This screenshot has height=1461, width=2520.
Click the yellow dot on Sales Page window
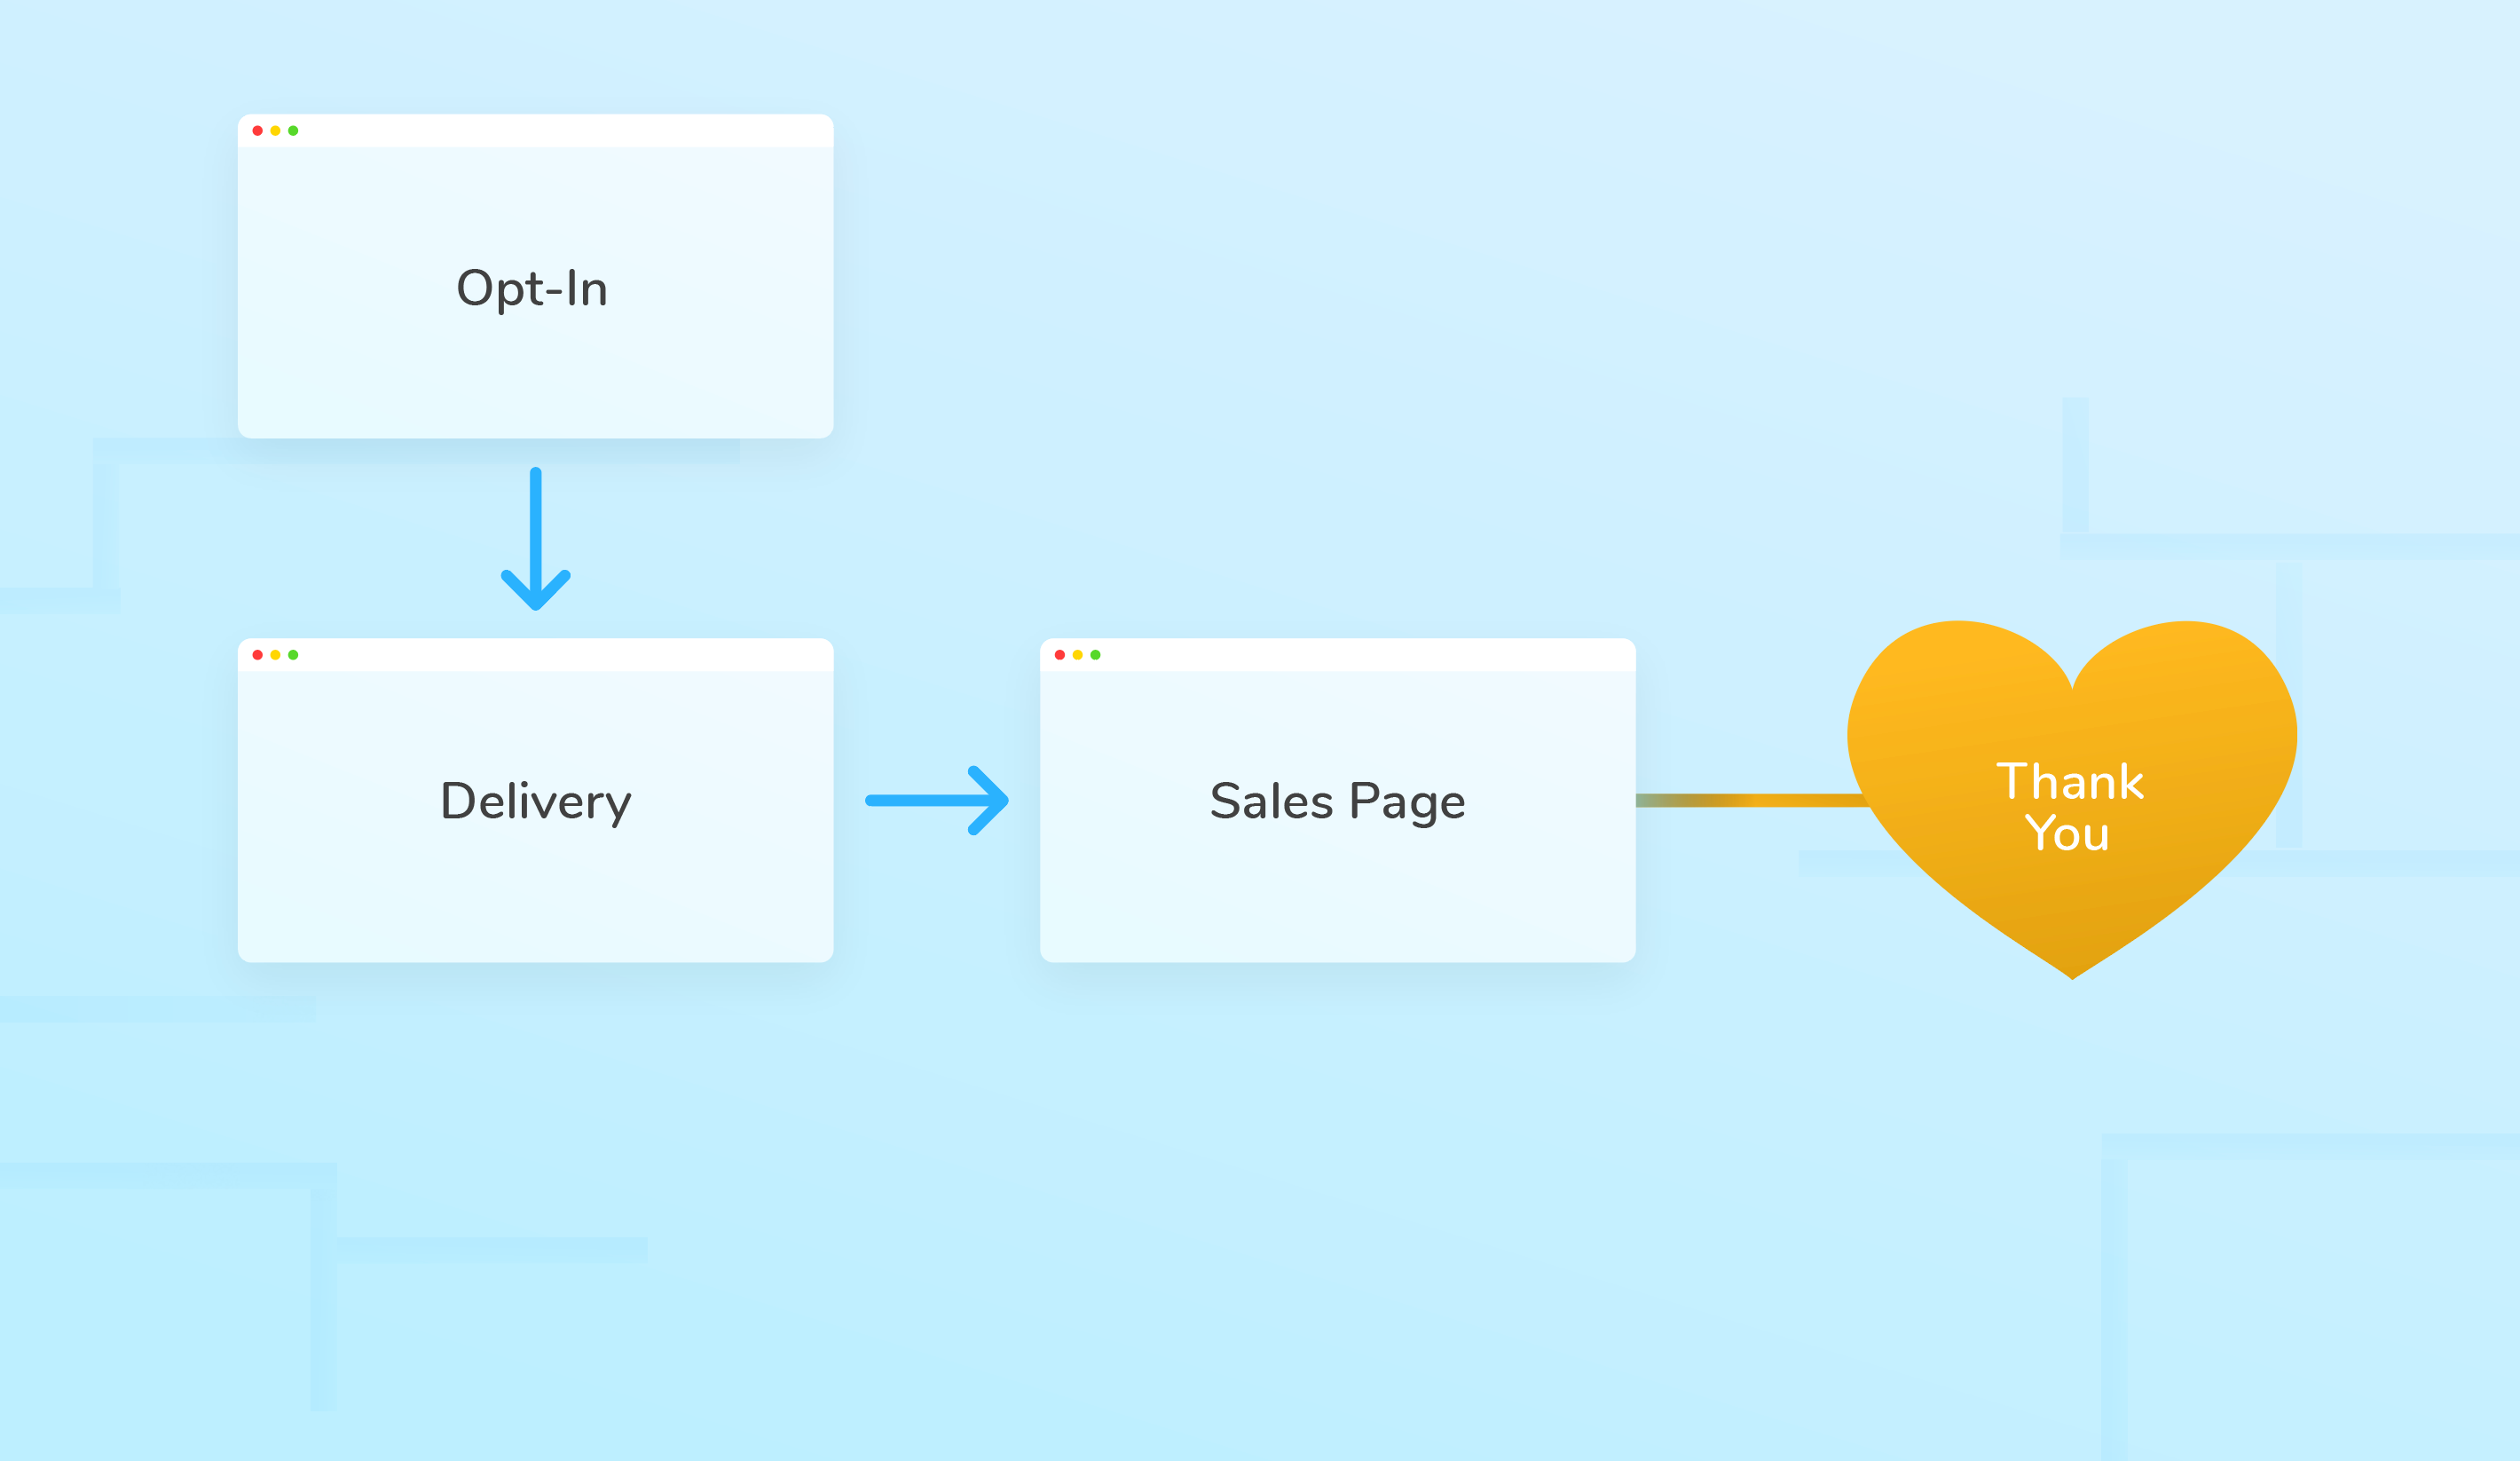[1076, 654]
